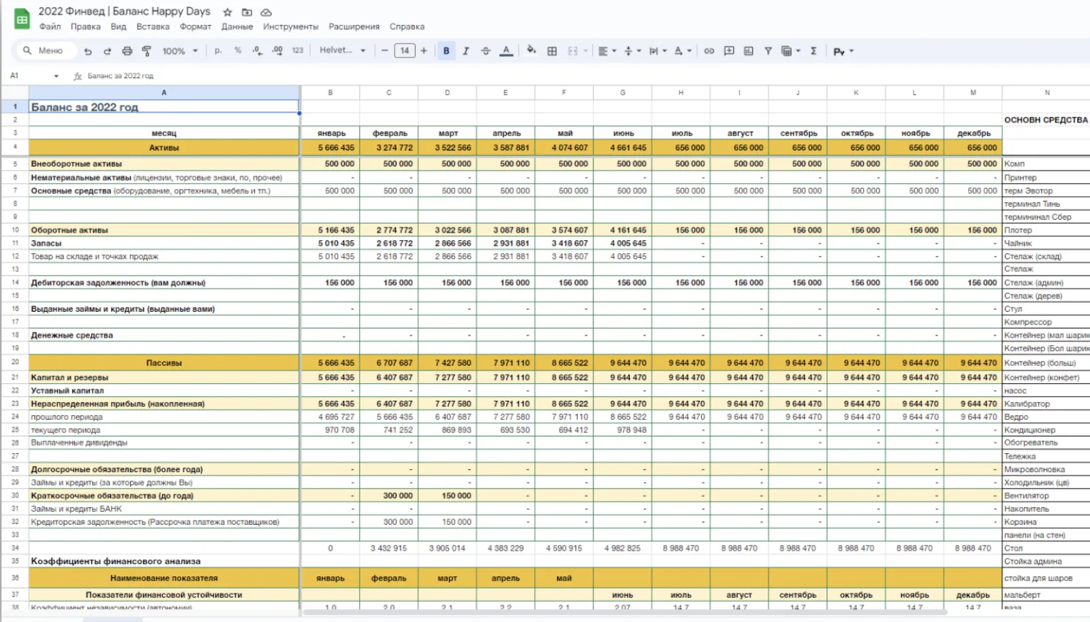Click the increase font size plus button
Viewport: 1090px width, 622px height.
tap(424, 50)
